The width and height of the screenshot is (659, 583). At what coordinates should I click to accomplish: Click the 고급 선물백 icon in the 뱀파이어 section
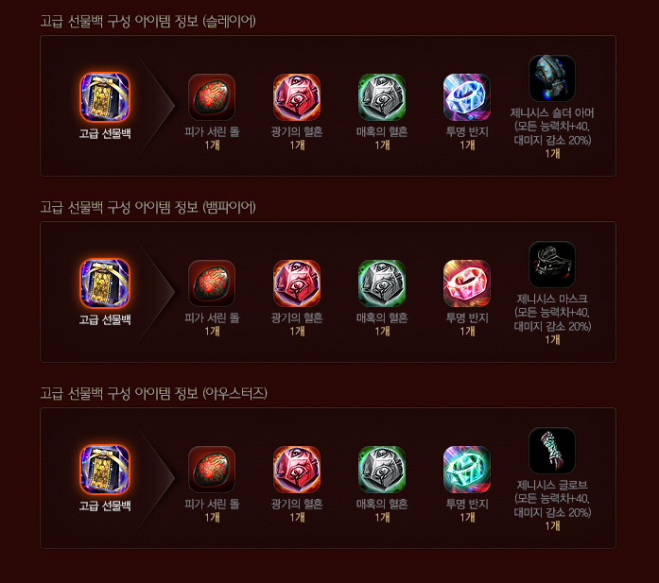pyautogui.click(x=105, y=283)
